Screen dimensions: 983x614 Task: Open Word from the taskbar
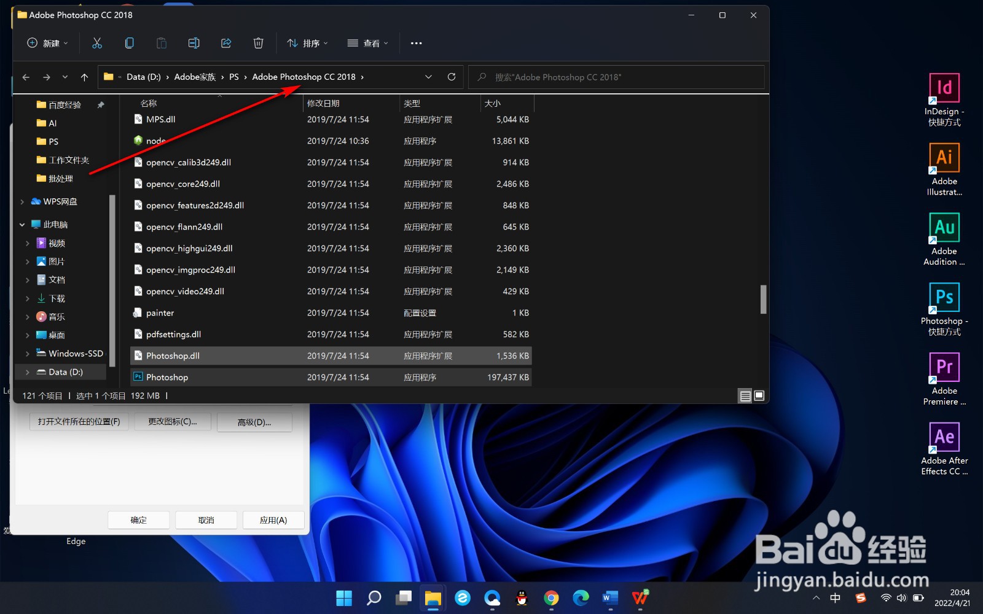(610, 597)
